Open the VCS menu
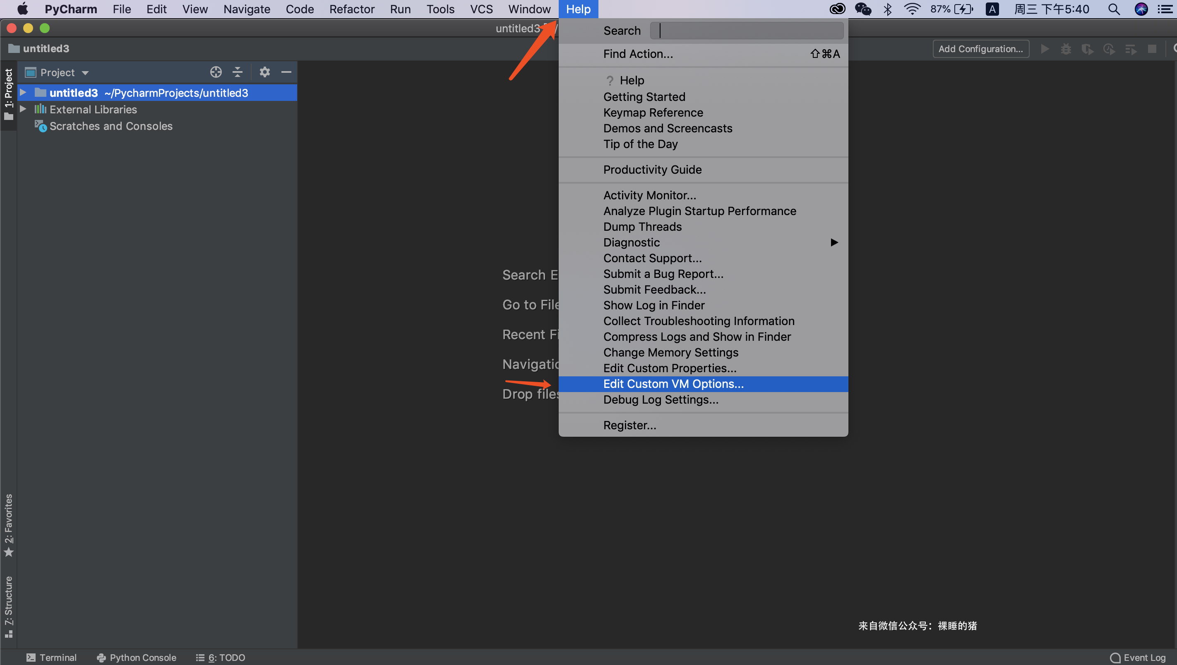1177x665 pixels. 482,9
